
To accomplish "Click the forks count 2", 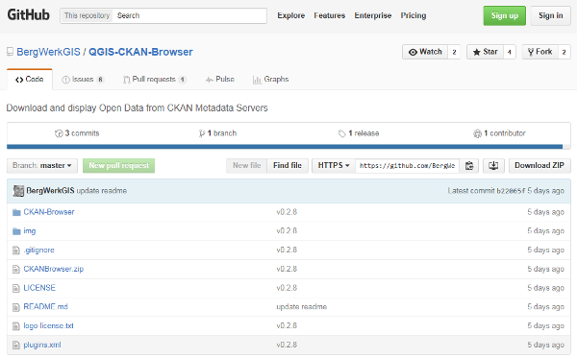I will [564, 52].
